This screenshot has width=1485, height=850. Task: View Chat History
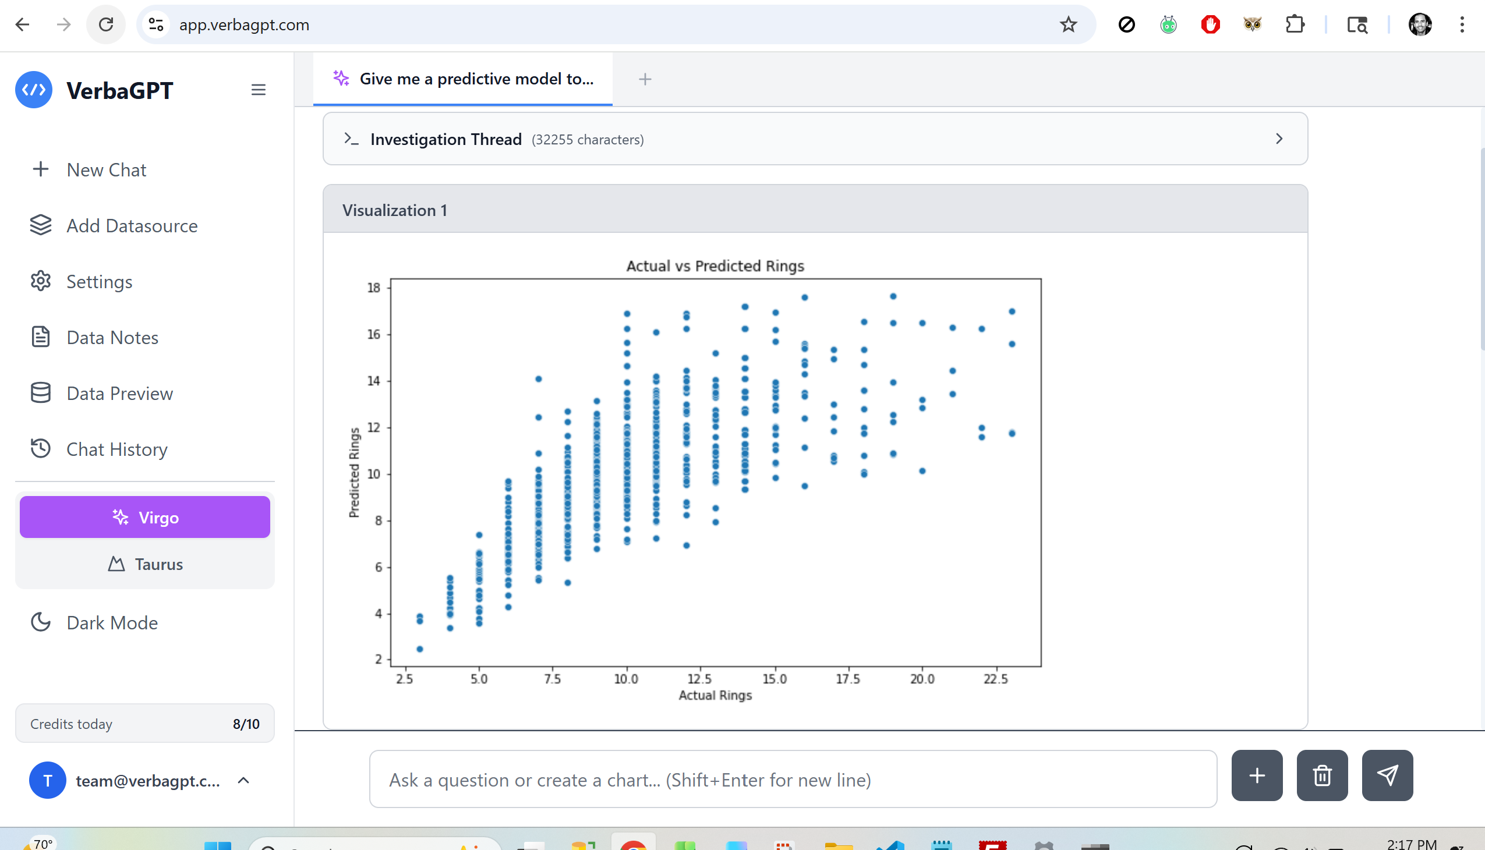pyautogui.click(x=117, y=449)
